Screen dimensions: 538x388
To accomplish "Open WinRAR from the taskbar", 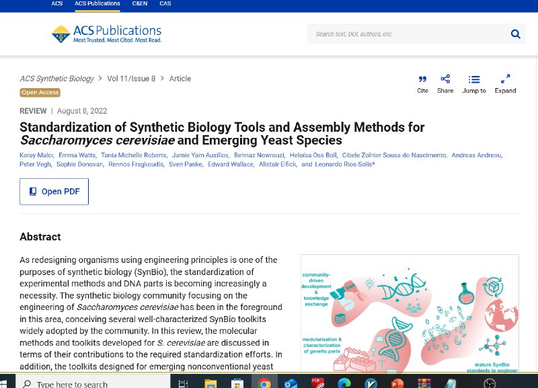I will (424, 383).
